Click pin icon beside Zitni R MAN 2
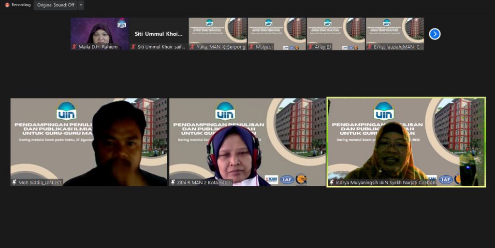This screenshot has height=248, width=495. [x=173, y=182]
